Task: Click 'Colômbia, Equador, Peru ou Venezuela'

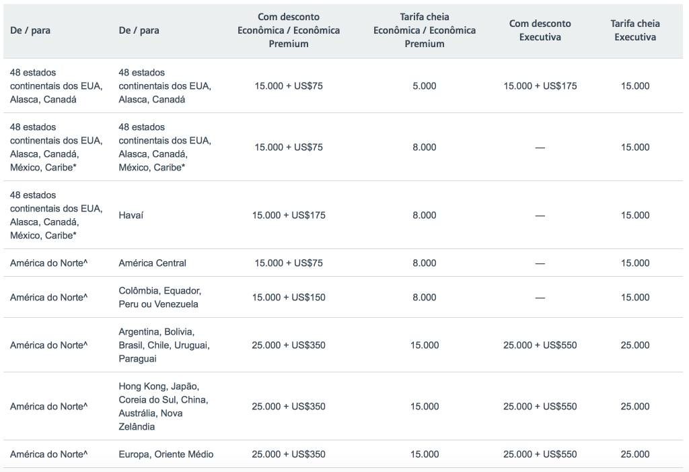Action: (159, 298)
